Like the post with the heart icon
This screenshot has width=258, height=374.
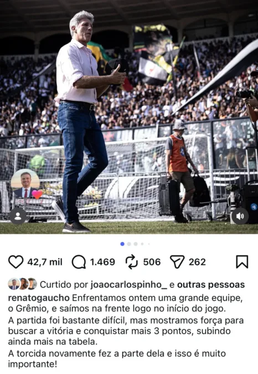[16, 262]
